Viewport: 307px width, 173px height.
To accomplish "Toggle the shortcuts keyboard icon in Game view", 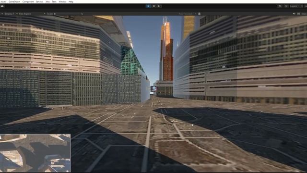I will 298,14.
